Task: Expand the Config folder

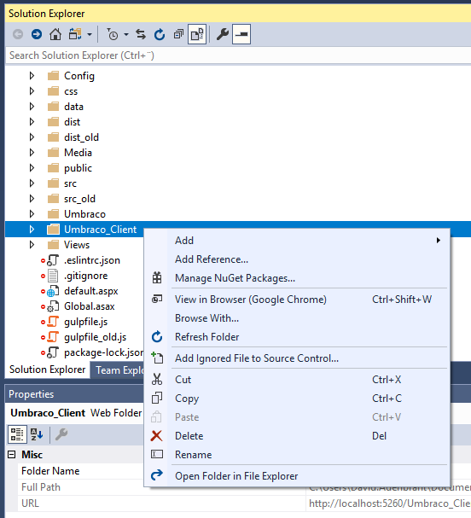Action: (x=32, y=76)
